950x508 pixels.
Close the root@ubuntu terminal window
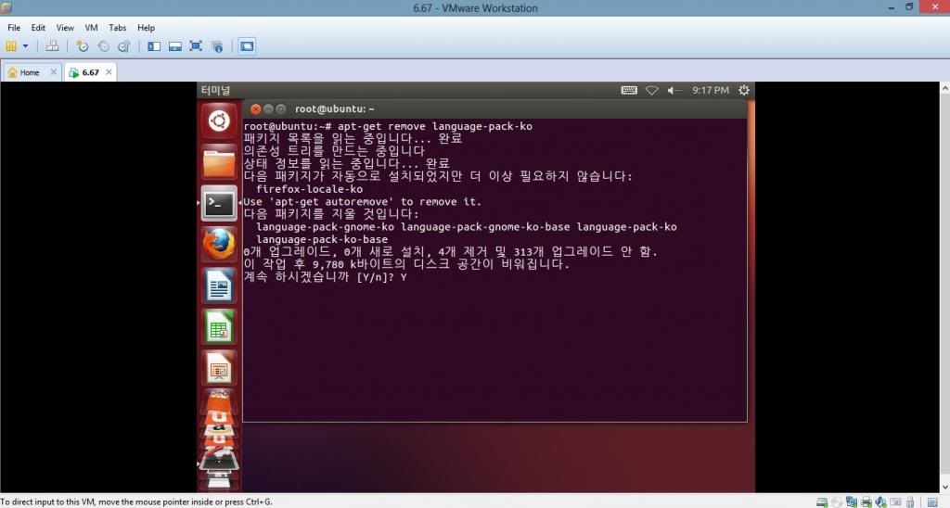click(256, 109)
